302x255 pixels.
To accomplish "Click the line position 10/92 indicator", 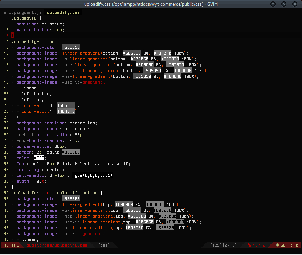I will point(257,245).
